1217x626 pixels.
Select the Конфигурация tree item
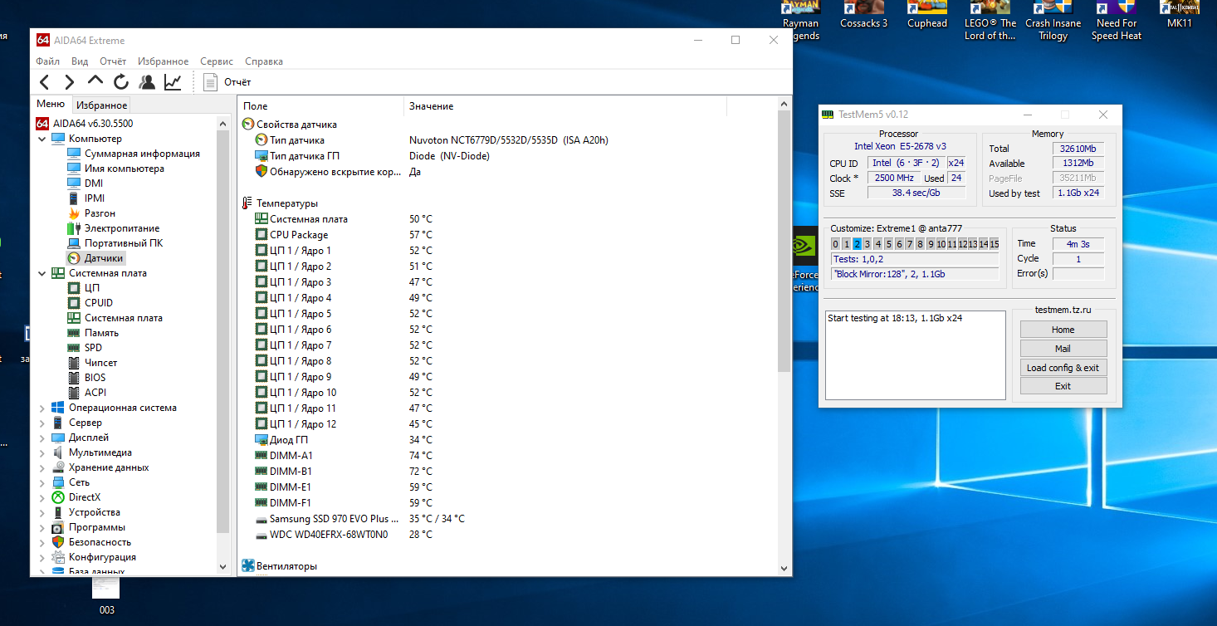point(102,557)
